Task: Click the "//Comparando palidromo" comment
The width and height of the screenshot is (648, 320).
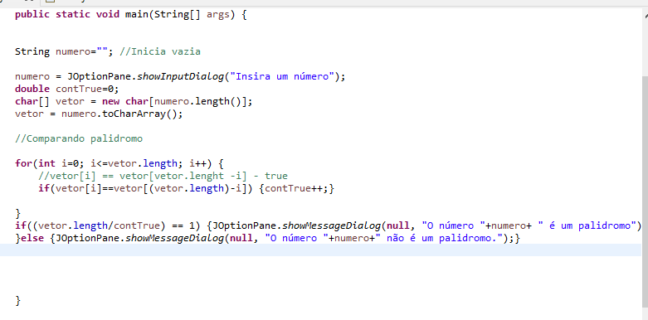Action: 79,138
